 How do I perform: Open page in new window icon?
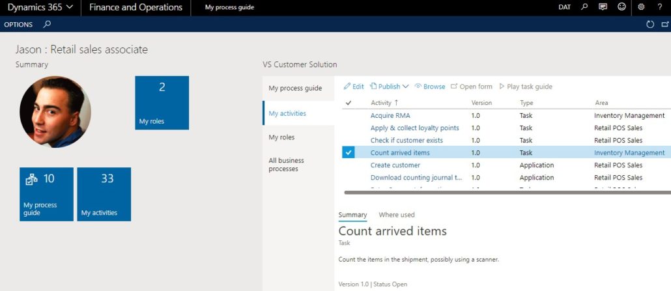(664, 24)
